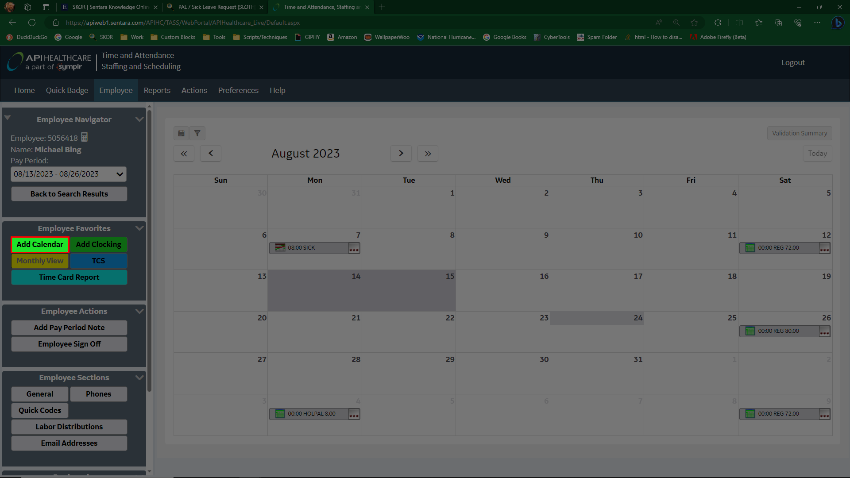Open the ellipsis on September 9 REG 72.00 entry

point(824,414)
